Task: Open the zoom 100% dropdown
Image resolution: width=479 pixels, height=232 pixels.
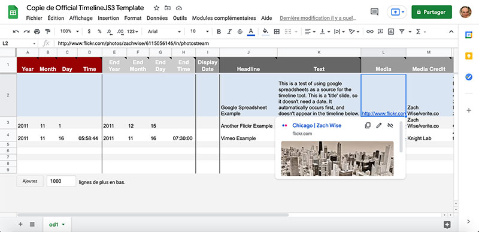Action: pyautogui.click(x=69, y=32)
